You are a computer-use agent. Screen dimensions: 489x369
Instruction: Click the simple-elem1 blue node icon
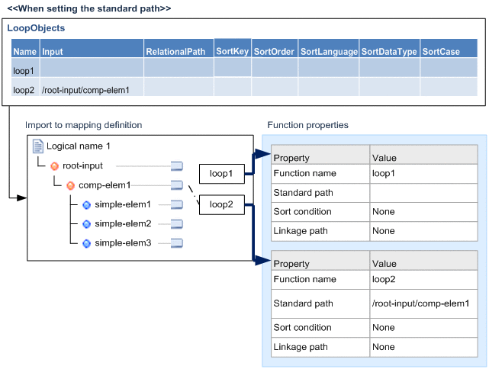point(86,204)
